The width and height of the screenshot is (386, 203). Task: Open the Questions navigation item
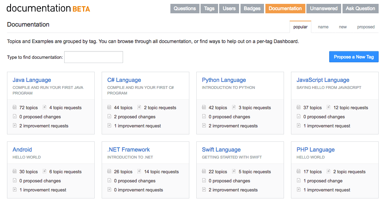(185, 9)
